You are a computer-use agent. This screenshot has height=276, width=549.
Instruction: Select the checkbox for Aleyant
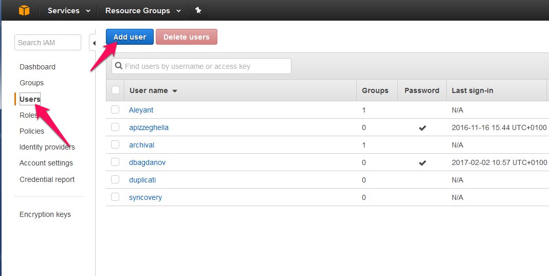pos(115,109)
